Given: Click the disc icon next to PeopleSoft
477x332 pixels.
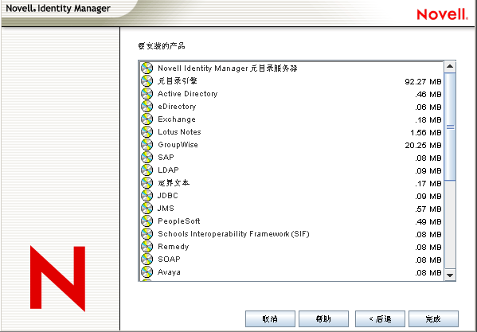Looking at the screenshot, I should tap(147, 221).
